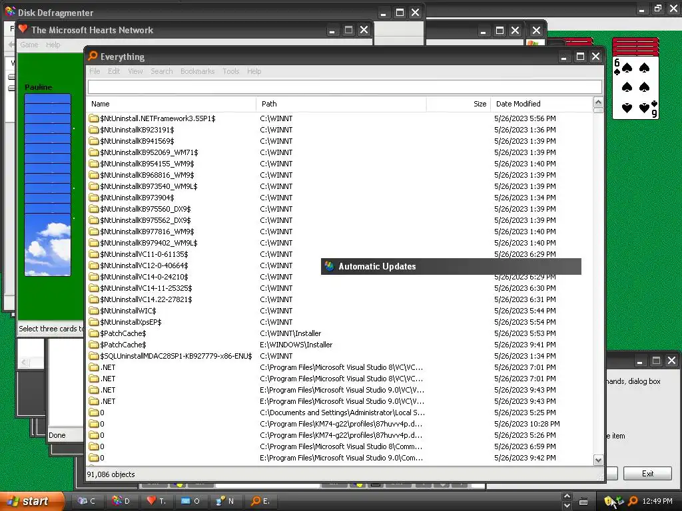Select the $NtUninstallKB975560_DX9$ folder icon

coord(93,208)
